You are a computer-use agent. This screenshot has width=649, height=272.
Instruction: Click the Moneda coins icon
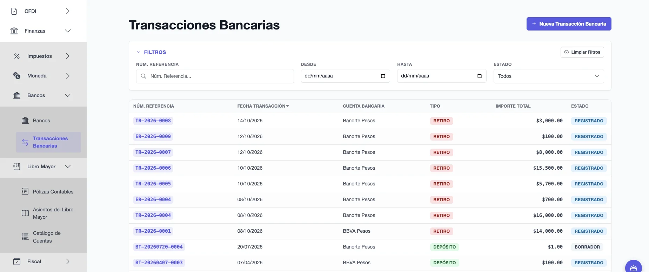coord(17,76)
